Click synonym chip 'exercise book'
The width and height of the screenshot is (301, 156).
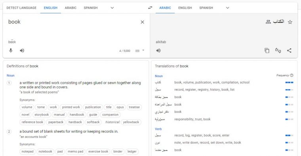pyautogui.click(x=98, y=151)
